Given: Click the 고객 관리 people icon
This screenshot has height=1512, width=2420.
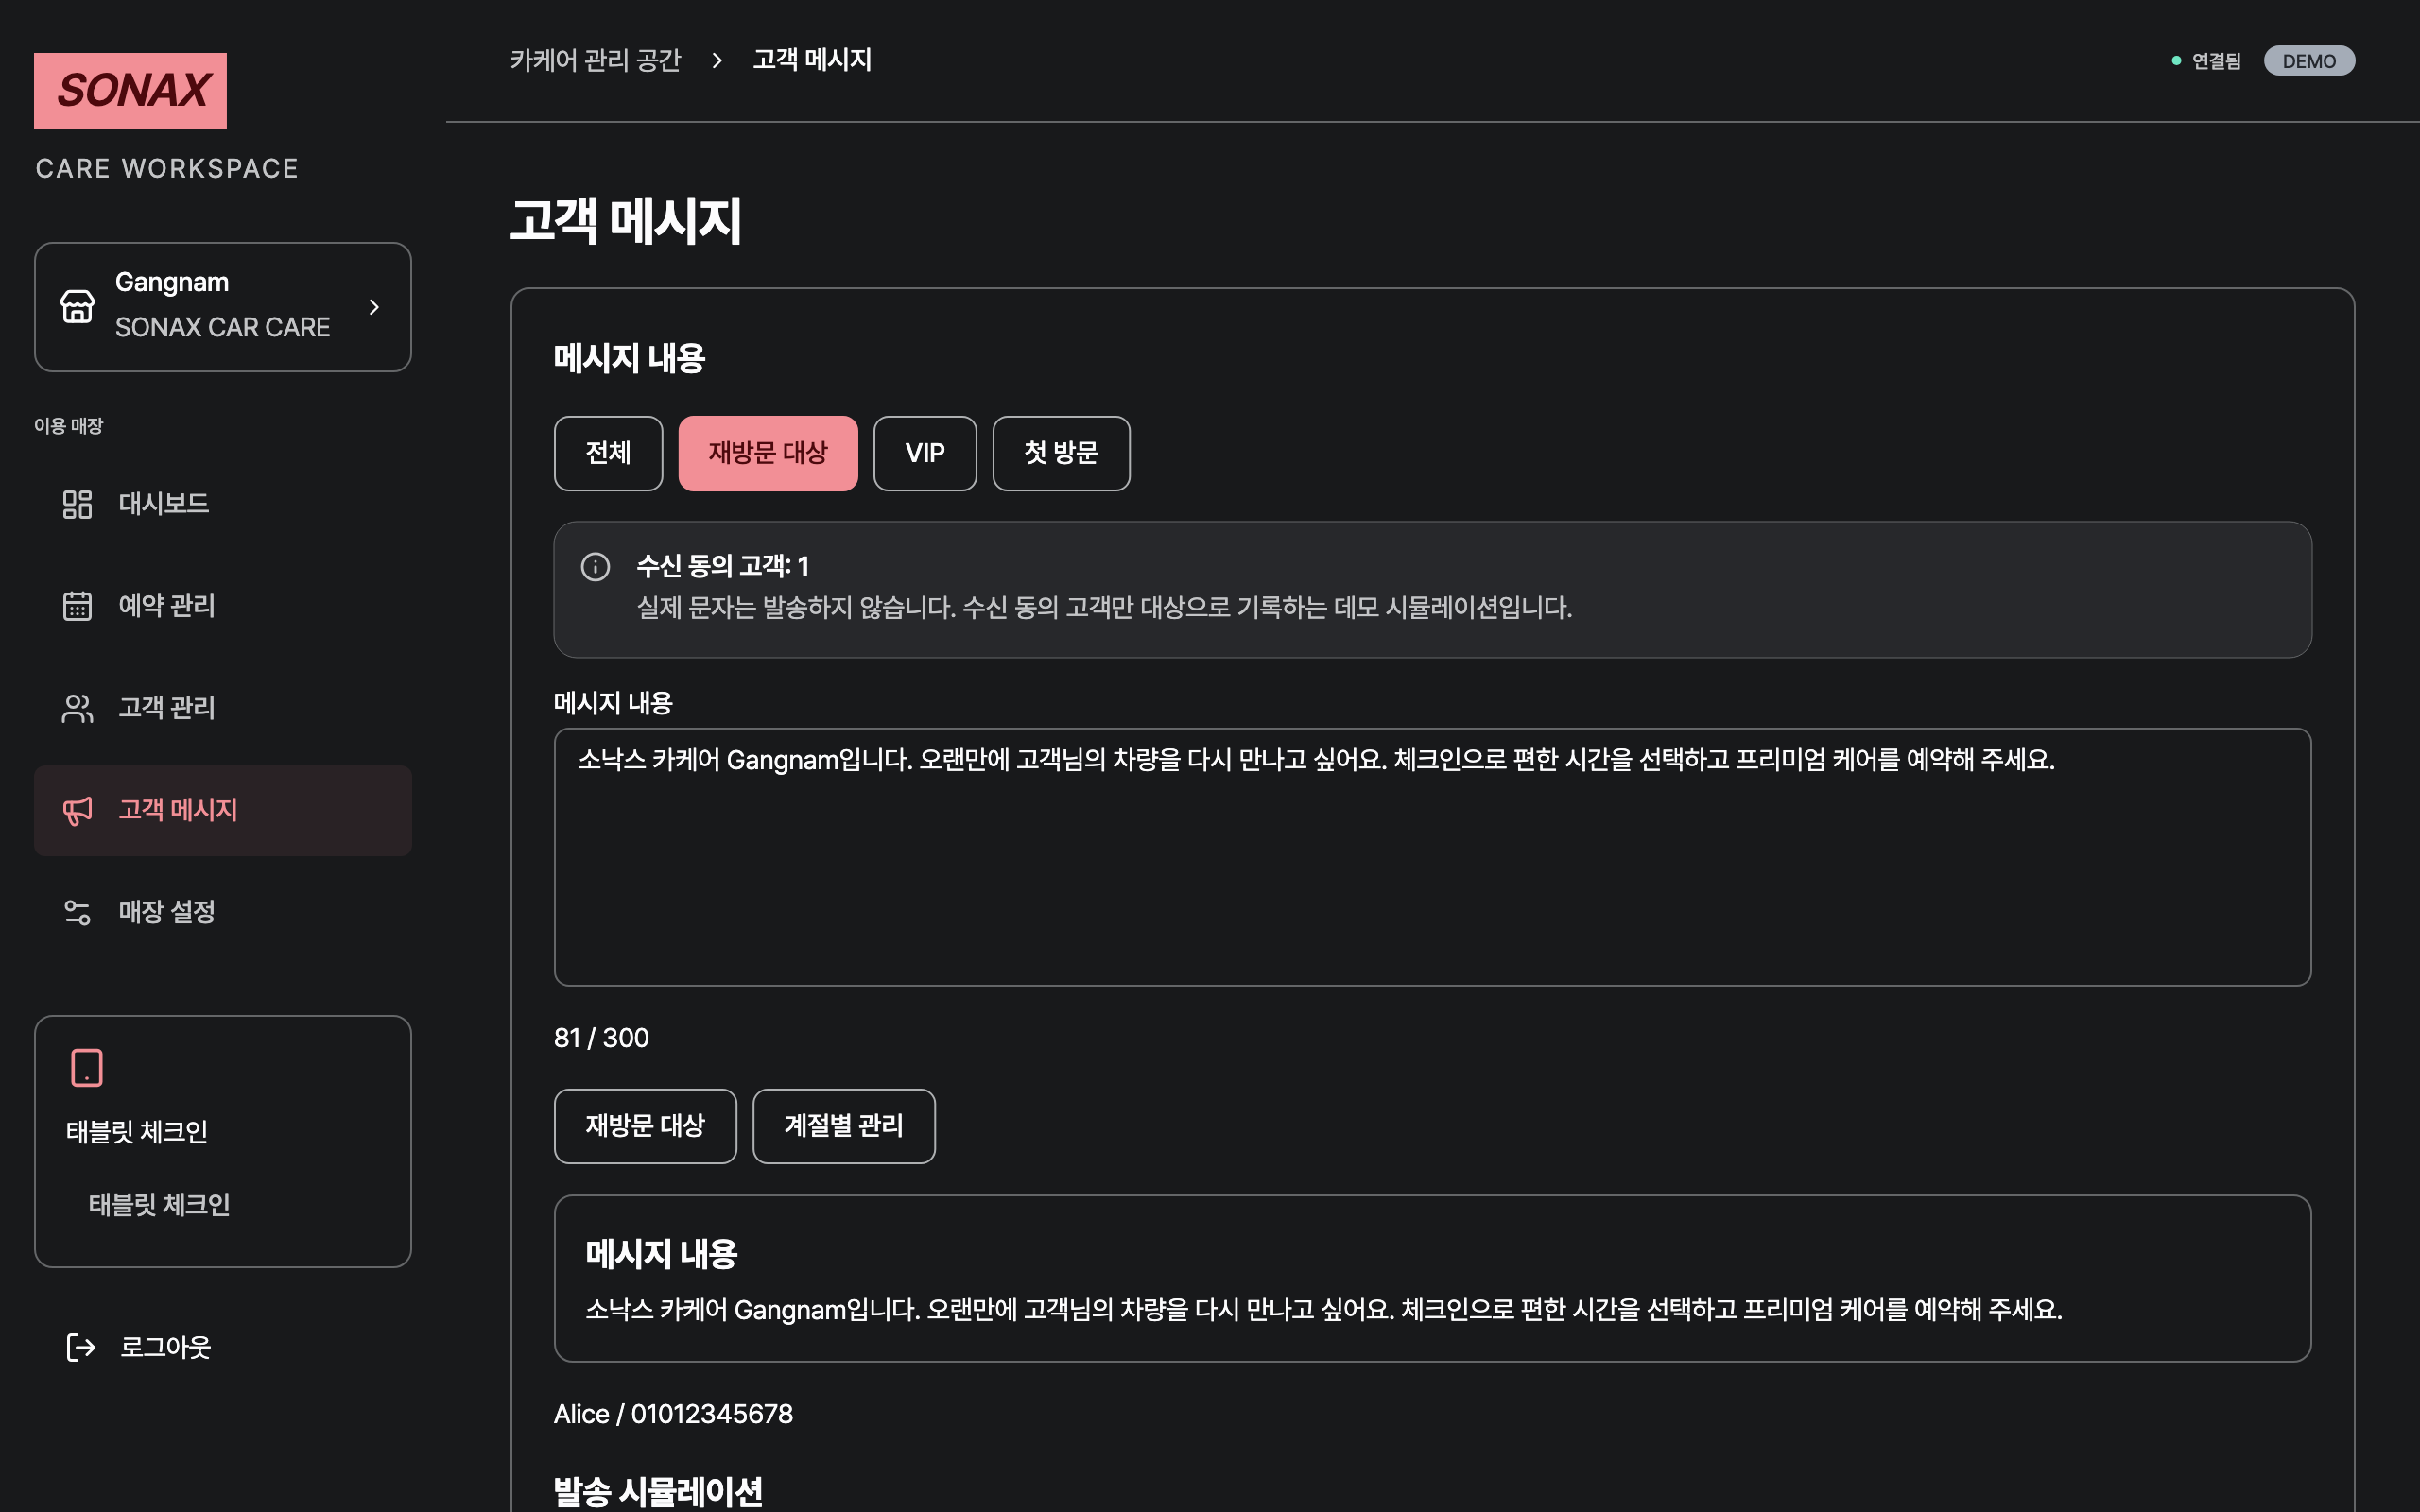Looking at the screenshot, I should coord(77,708).
